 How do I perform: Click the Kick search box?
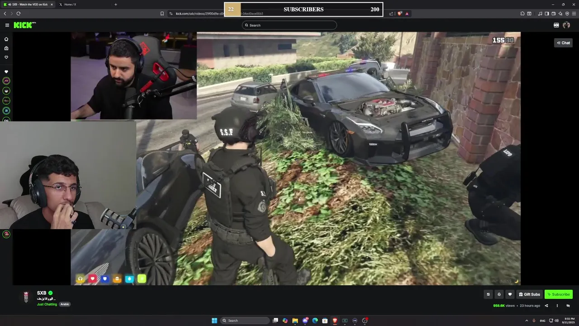(289, 25)
